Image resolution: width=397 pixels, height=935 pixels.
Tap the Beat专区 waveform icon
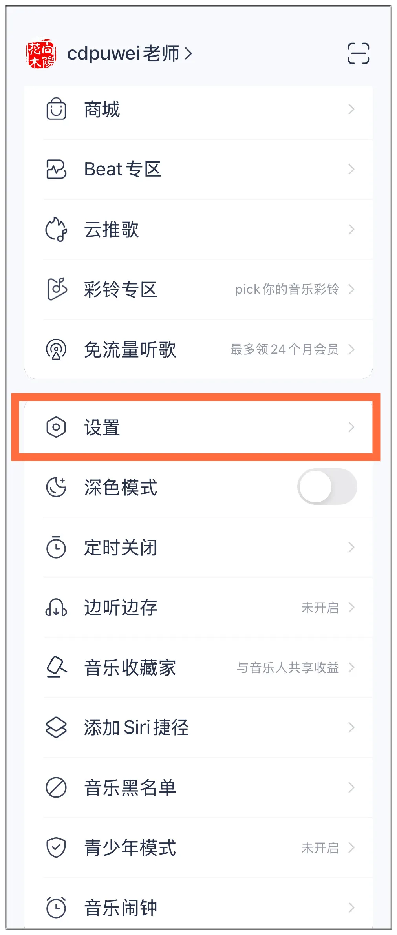pyautogui.click(x=56, y=169)
